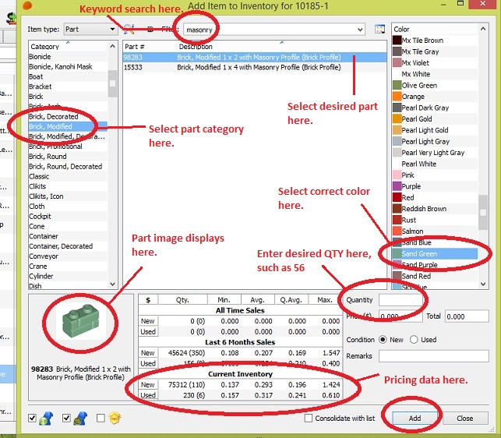Click color list scroll up arrow
Viewport: 501px width, 438px height.
(x=483, y=29)
